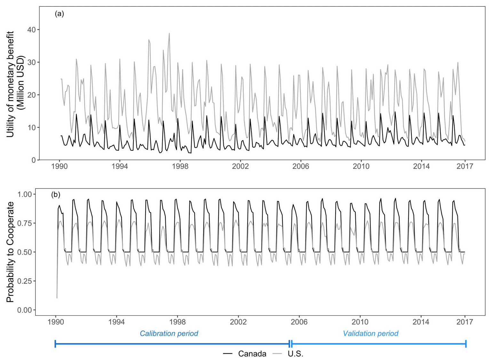Click the 0.25 tick label on bottom chart
Screen dimensions: 492x361
pyautogui.click(x=24, y=281)
